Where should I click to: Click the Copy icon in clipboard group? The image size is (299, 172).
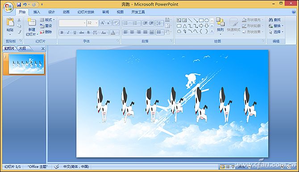click(19, 26)
